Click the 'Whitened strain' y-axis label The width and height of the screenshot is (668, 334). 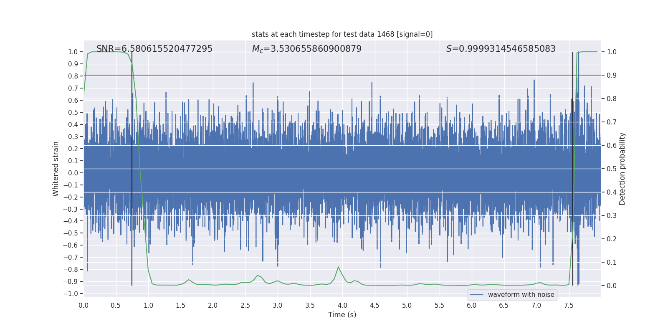point(56,169)
